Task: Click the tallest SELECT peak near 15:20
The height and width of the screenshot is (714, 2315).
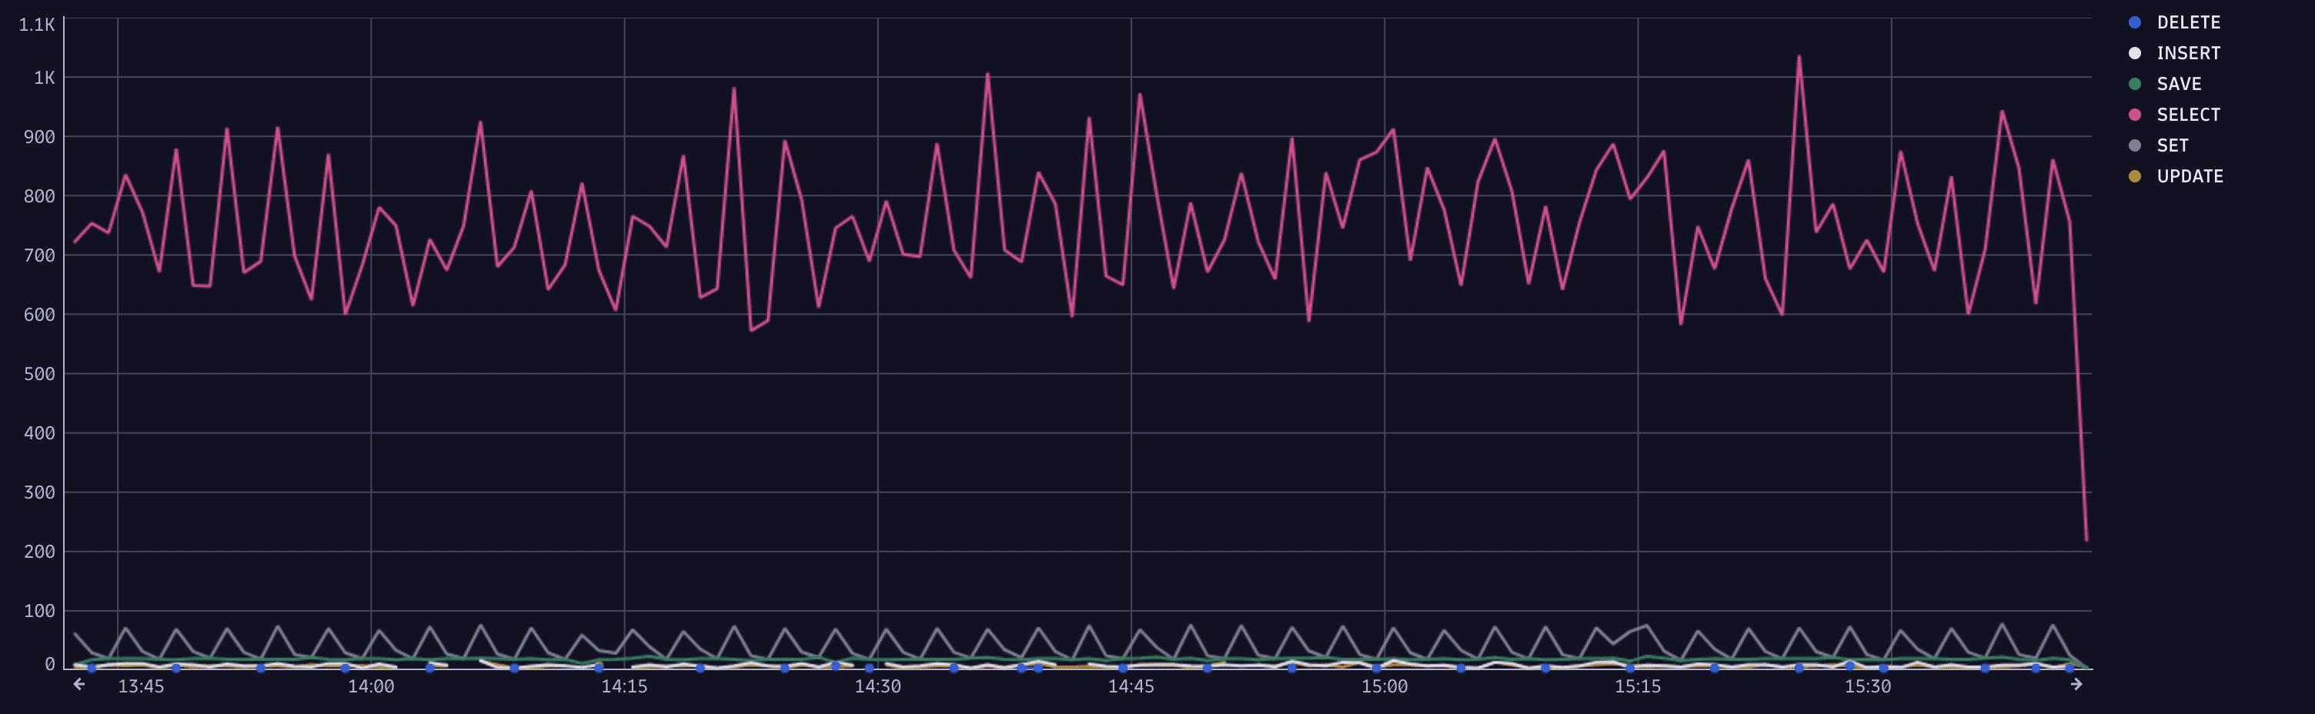Action: (x=1801, y=55)
